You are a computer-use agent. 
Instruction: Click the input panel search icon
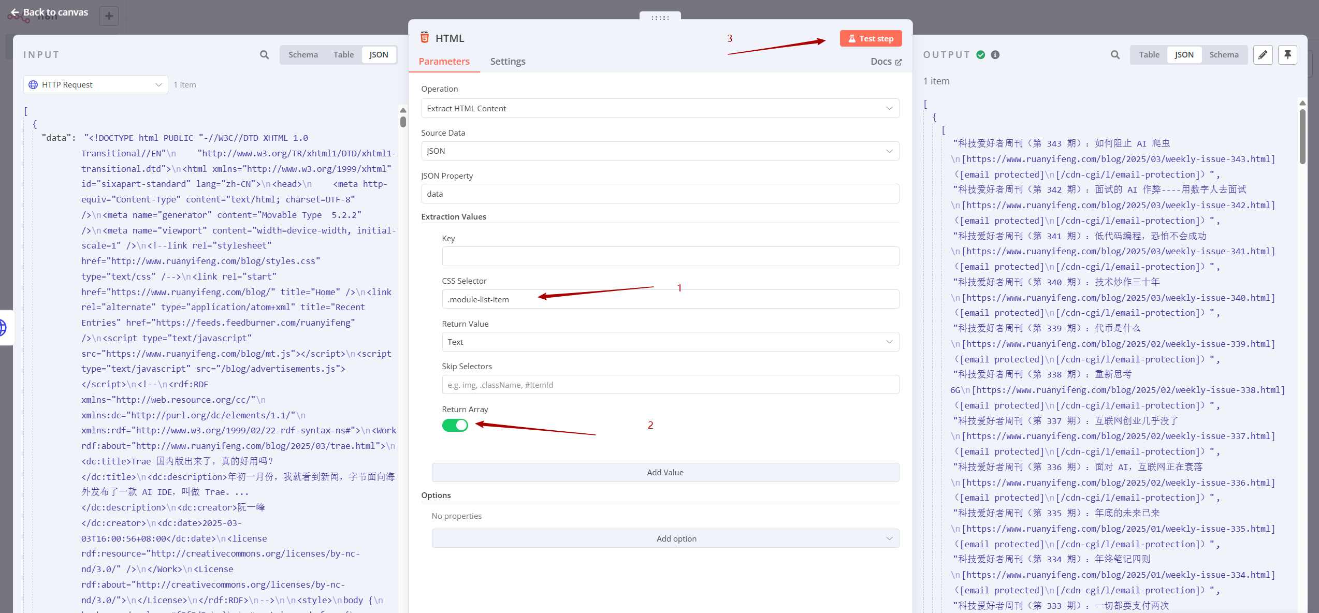[x=264, y=55]
